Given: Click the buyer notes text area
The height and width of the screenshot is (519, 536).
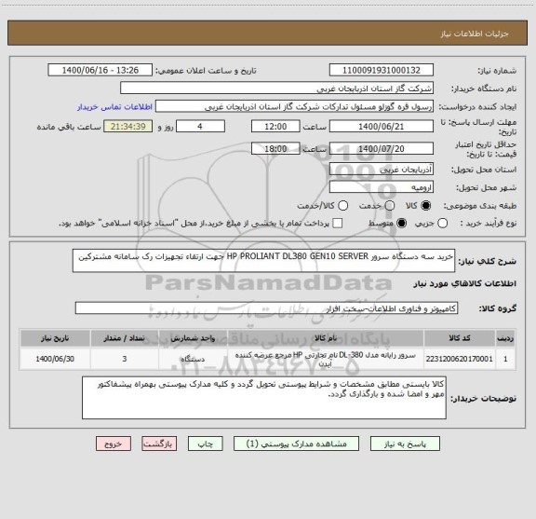Looking at the screenshot, I should pos(264,398).
